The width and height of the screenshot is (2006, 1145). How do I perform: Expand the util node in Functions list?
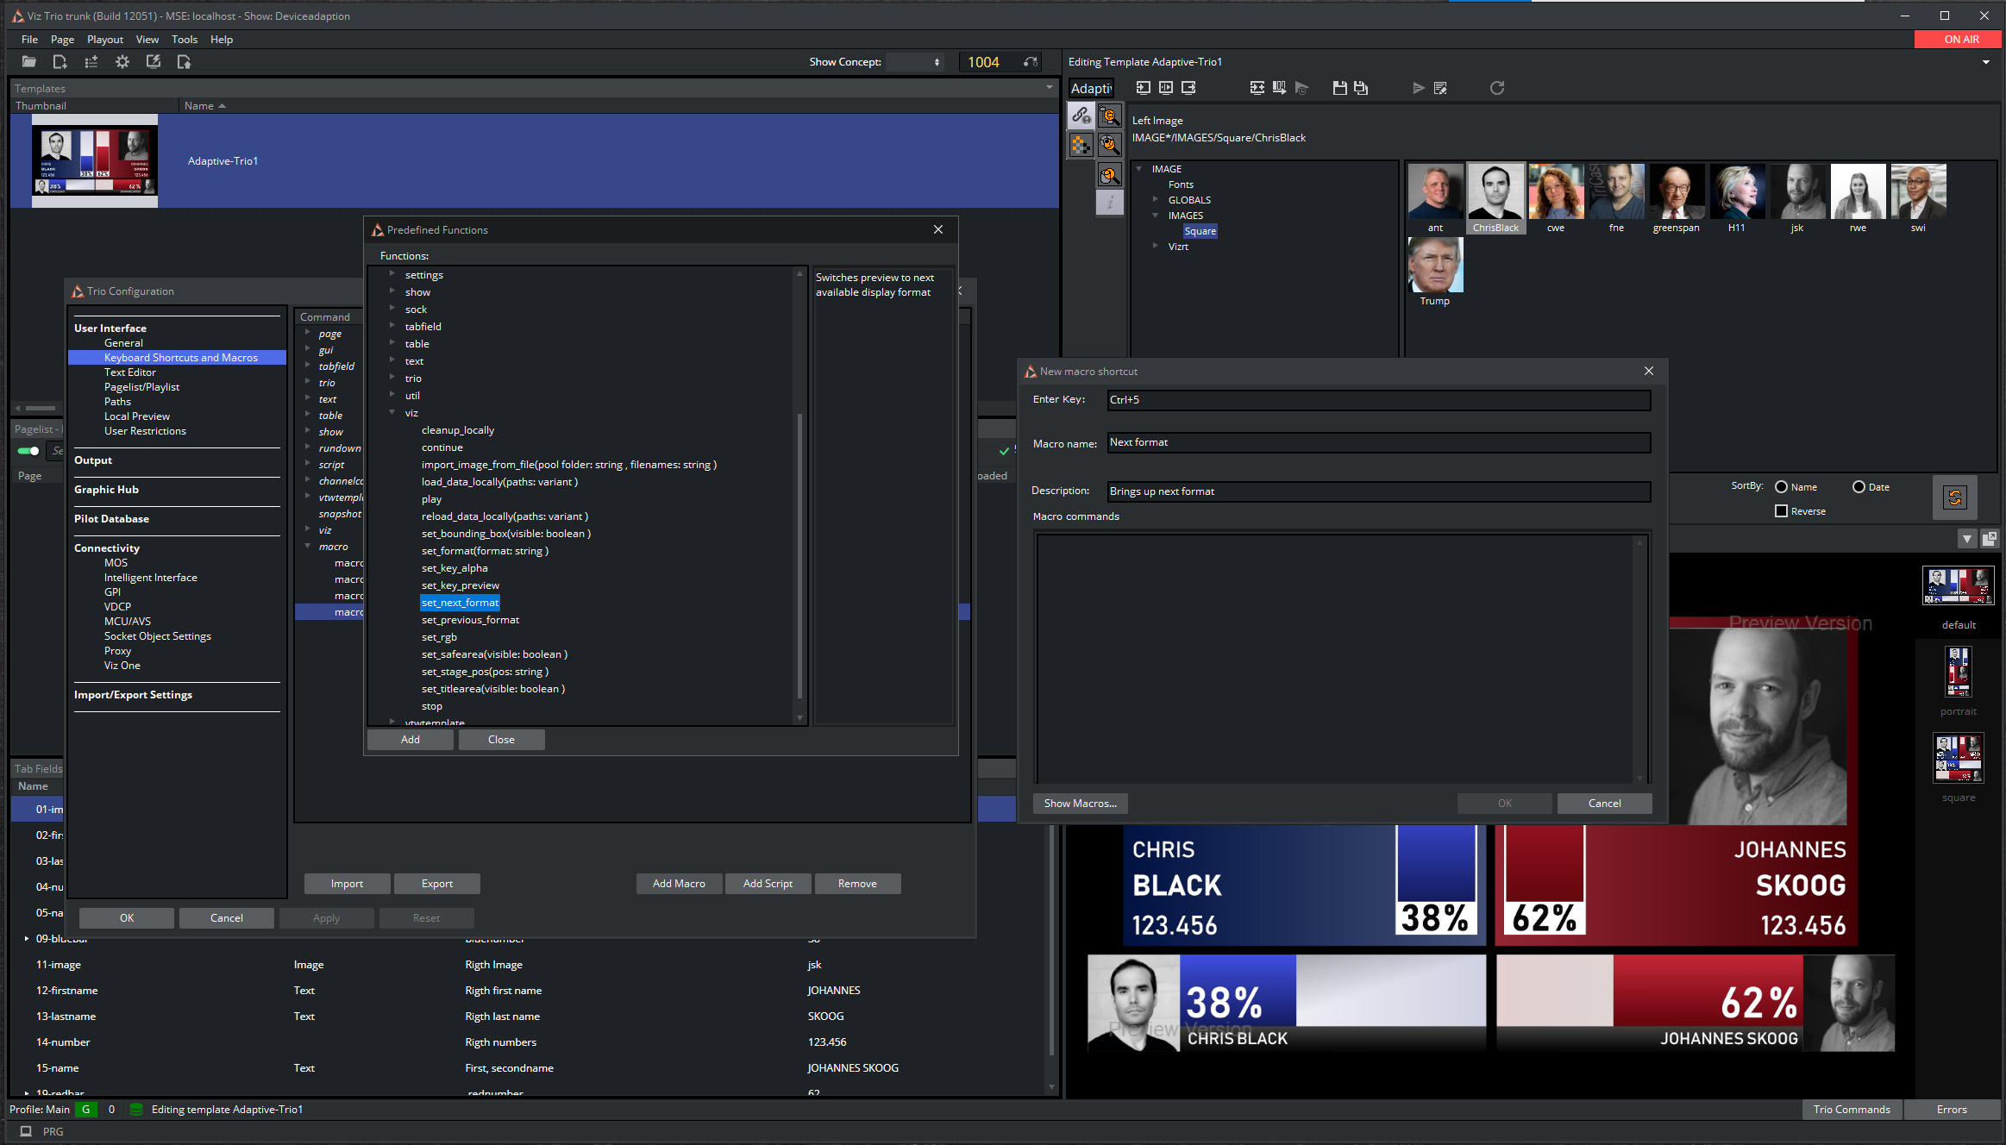click(392, 395)
